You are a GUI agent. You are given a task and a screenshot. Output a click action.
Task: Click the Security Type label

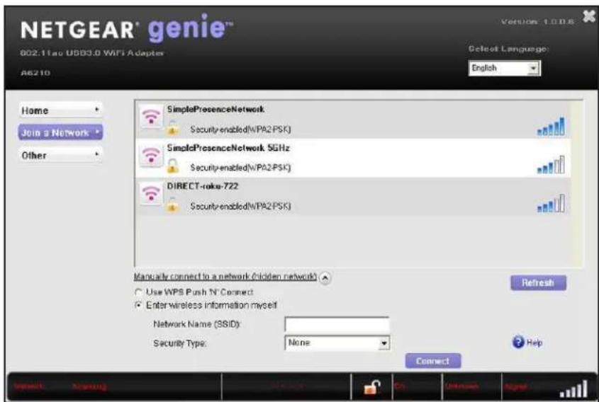(179, 343)
